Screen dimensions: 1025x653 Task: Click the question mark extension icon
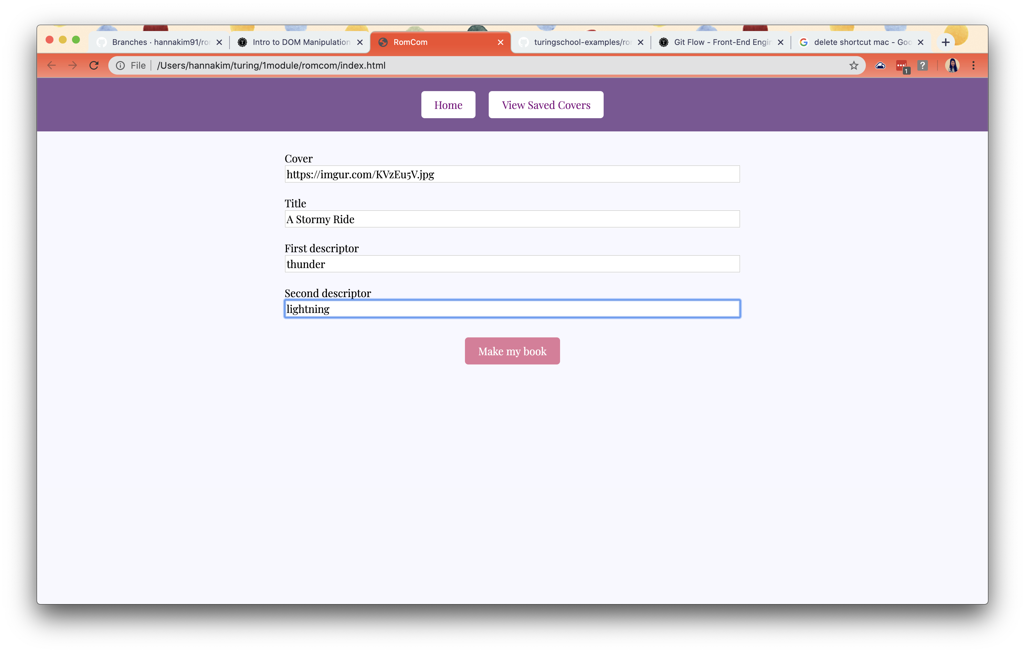click(x=922, y=66)
